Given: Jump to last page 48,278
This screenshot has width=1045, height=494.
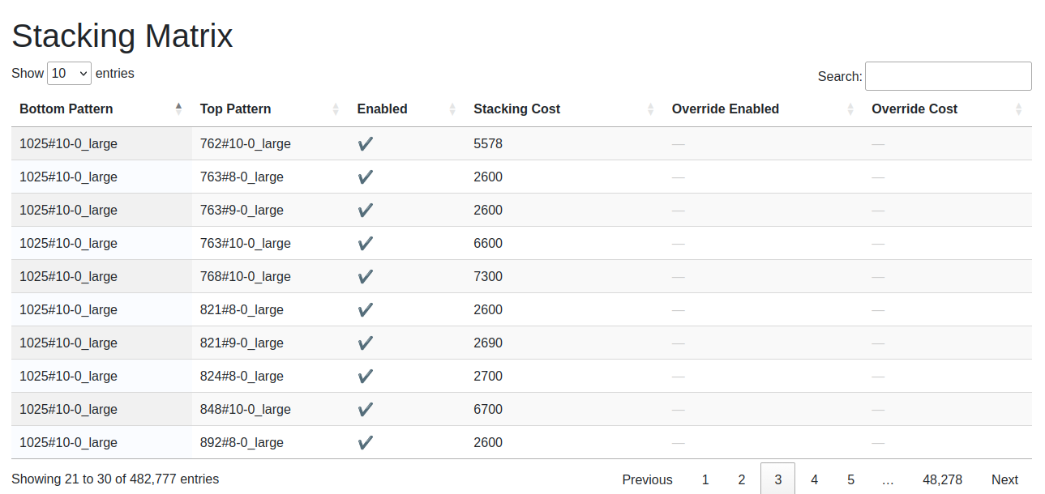Looking at the screenshot, I should 943,479.
